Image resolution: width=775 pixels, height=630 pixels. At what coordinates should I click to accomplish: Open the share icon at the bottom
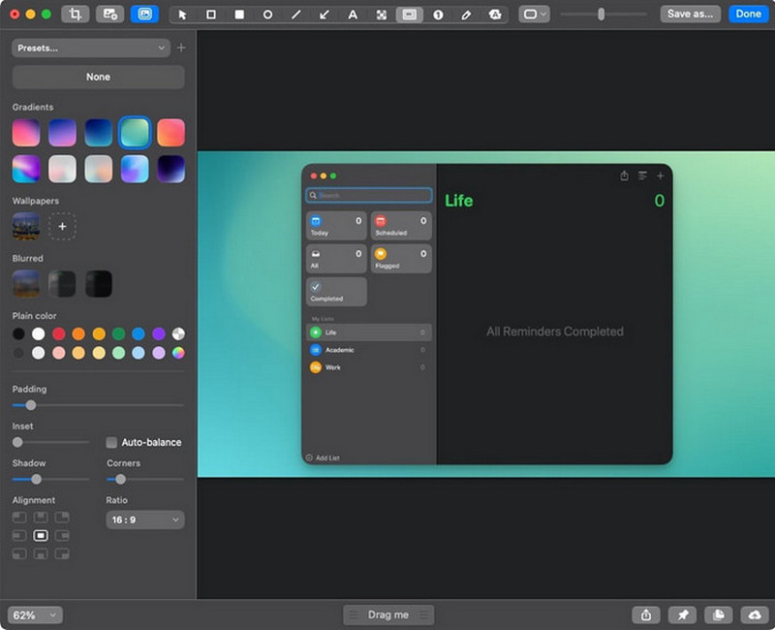click(646, 614)
